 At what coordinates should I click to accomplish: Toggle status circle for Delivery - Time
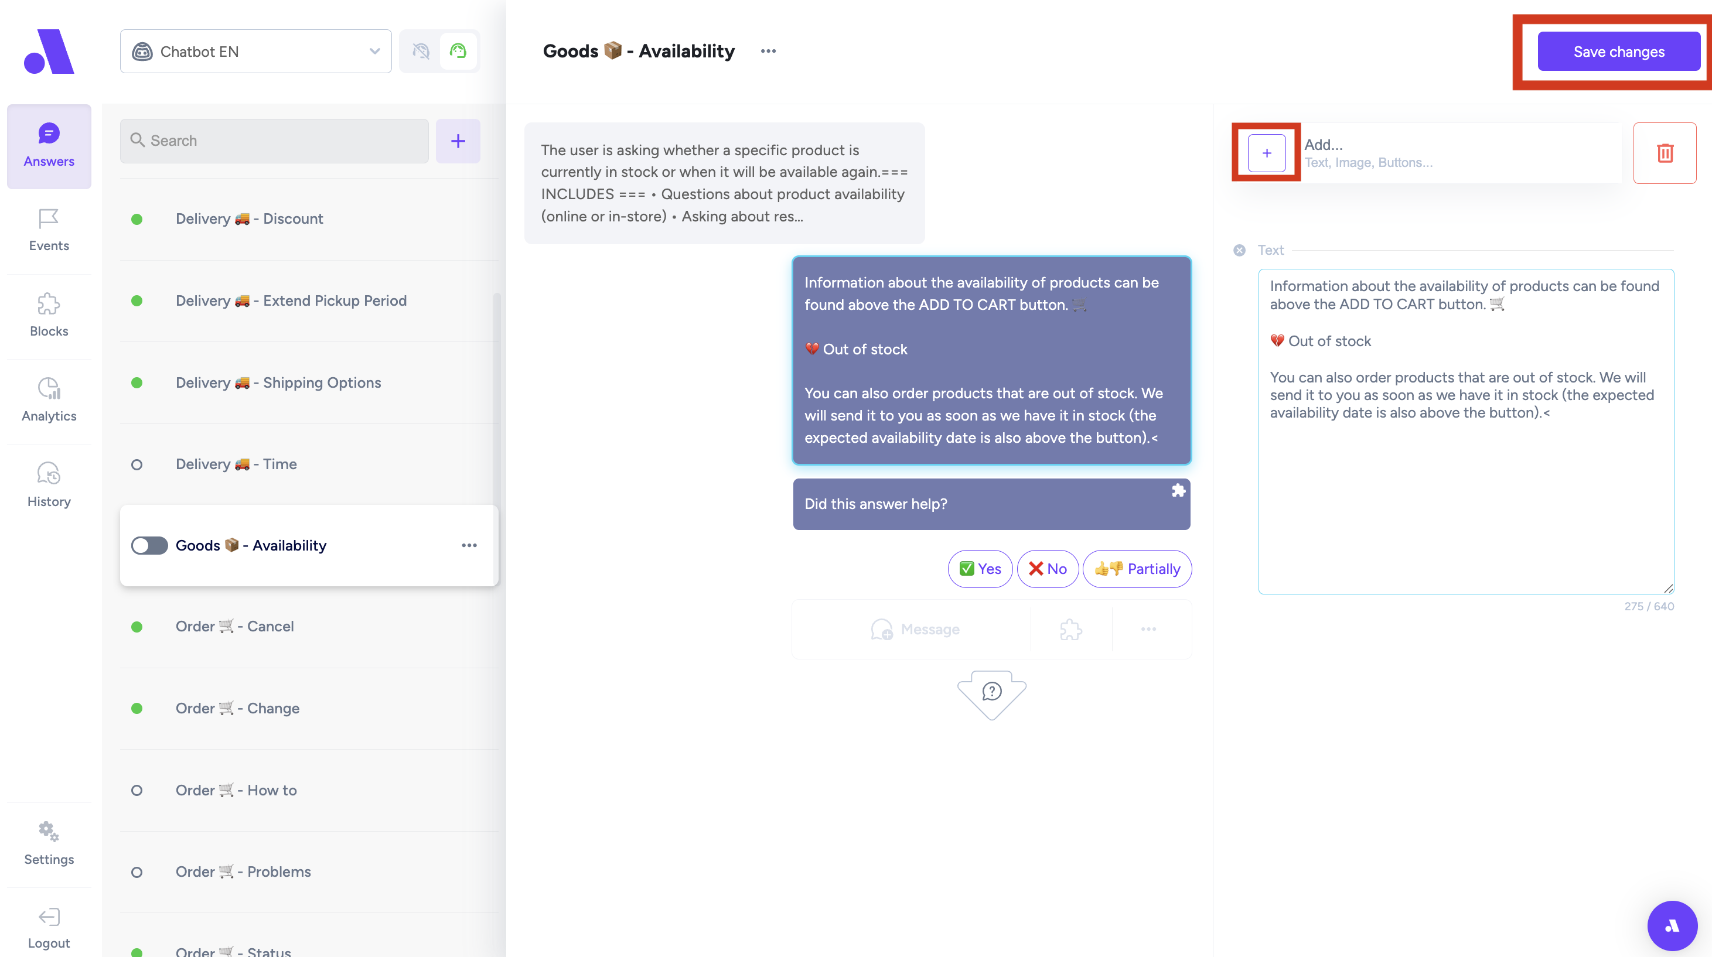click(x=137, y=464)
